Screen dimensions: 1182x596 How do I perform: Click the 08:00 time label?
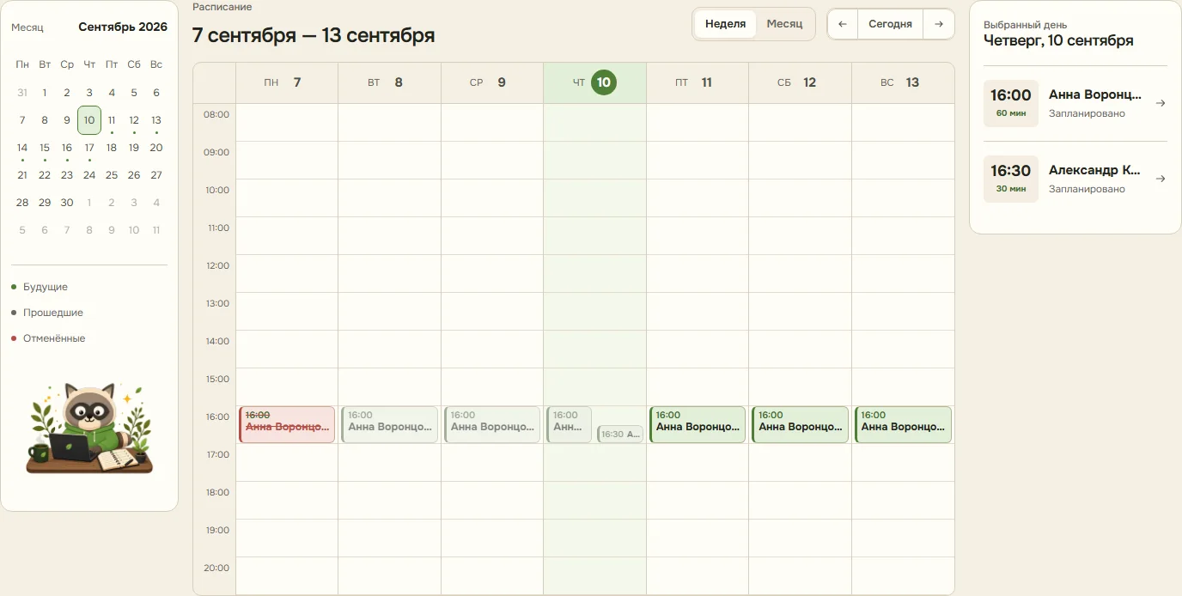point(217,114)
